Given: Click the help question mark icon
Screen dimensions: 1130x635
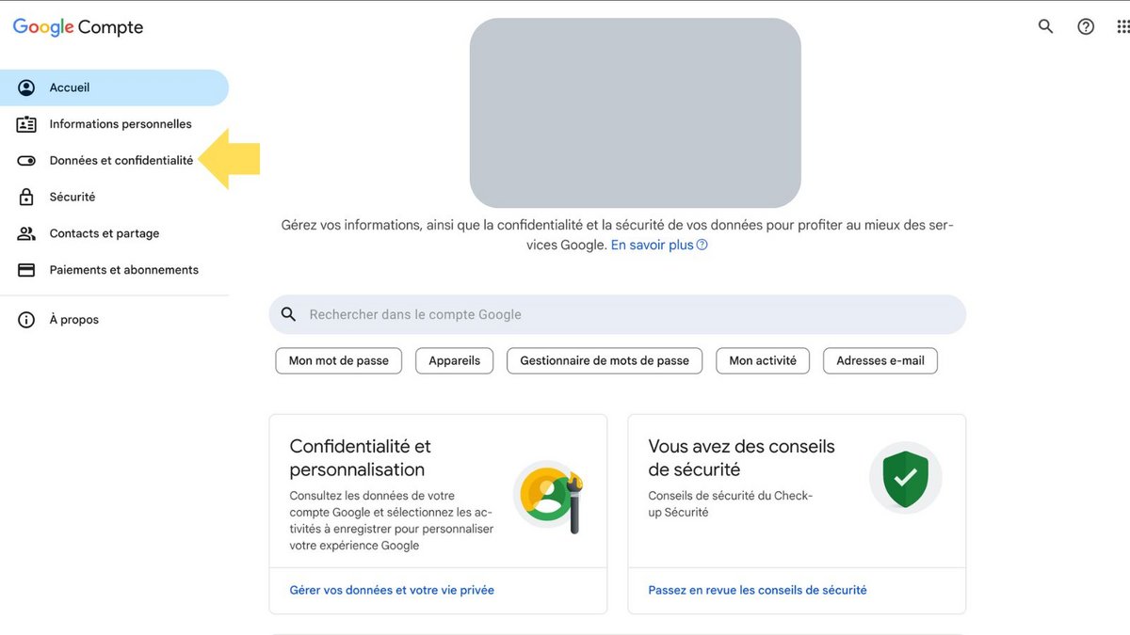Looking at the screenshot, I should [1086, 26].
